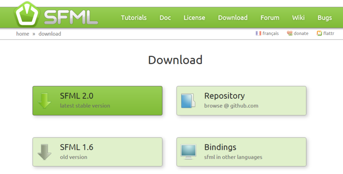343x174 pixels.
Task: Click the blue folder icon for Repository
Action: (x=188, y=101)
